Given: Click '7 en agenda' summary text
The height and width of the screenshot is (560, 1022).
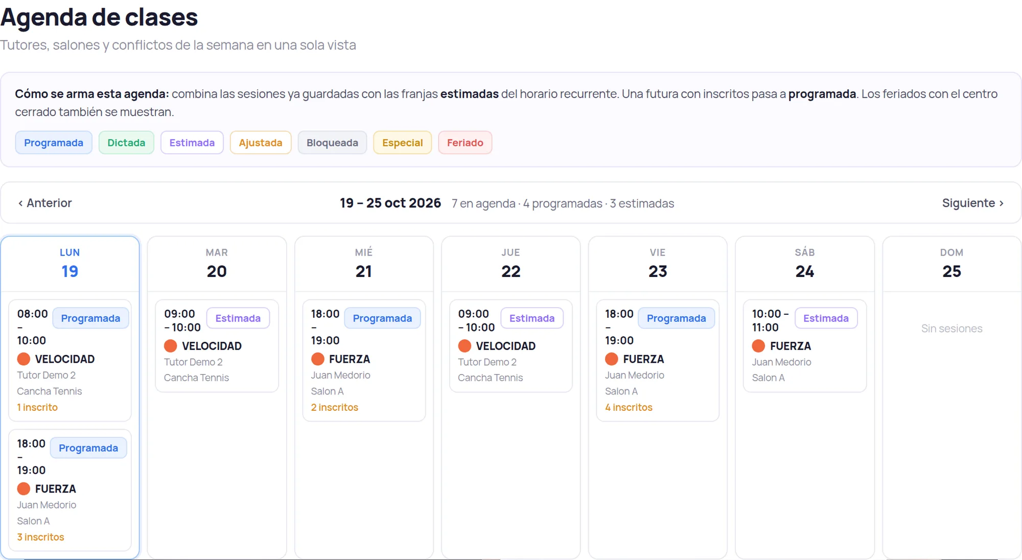Looking at the screenshot, I should [x=483, y=203].
